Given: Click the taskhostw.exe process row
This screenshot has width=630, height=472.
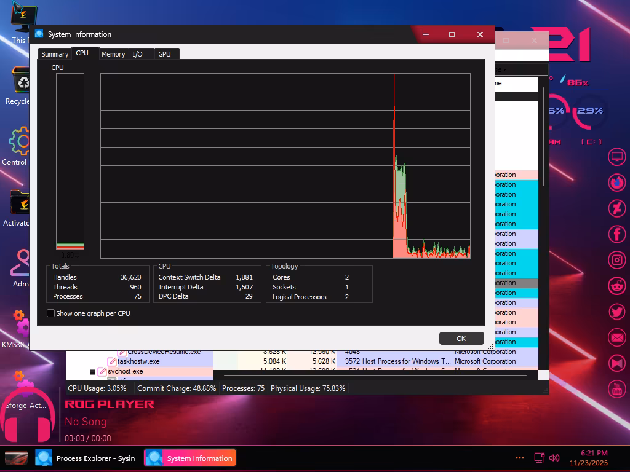Looking at the screenshot, I should pyautogui.click(x=138, y=361).
